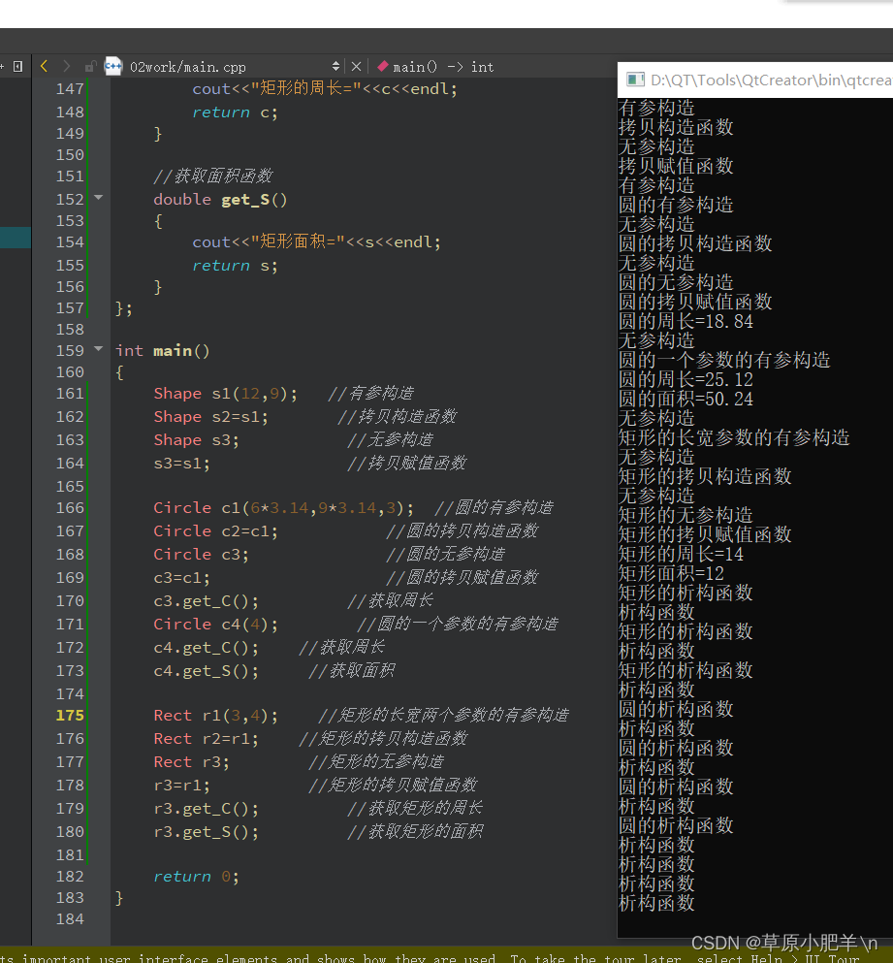Click the code 'Shape s3;' on line 163
The image size is (893, 963).
coord(196,440)
